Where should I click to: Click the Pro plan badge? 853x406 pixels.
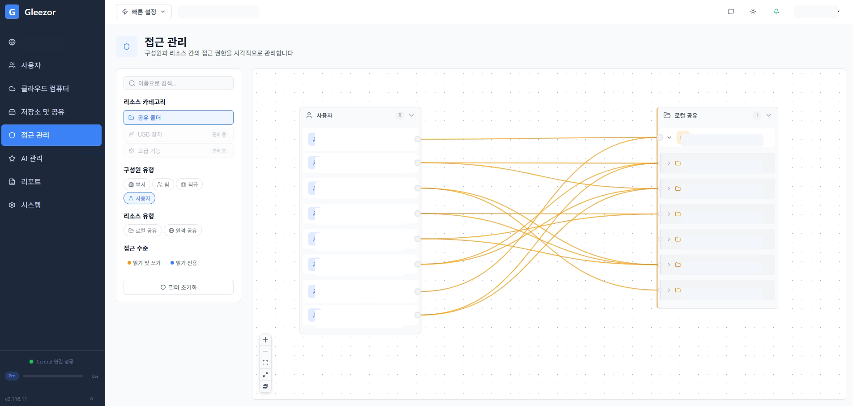(12, 376)
